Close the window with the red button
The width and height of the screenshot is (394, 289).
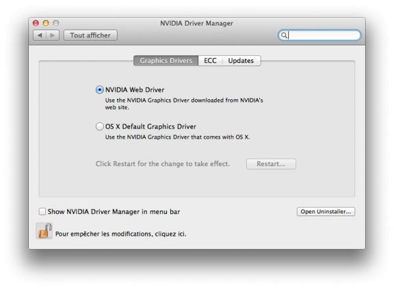coord(36,23)
